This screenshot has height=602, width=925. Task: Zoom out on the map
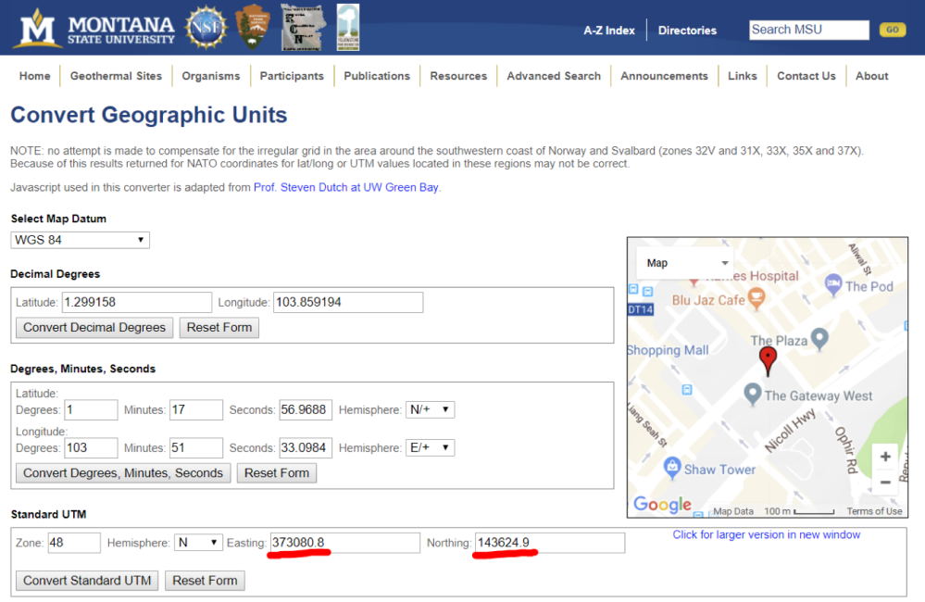pos(885,483)
